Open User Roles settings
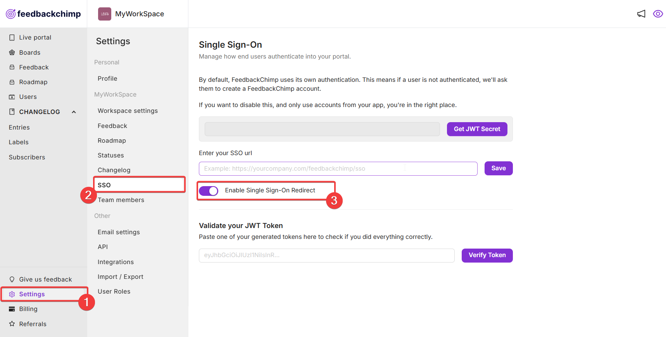 (114, 291)
